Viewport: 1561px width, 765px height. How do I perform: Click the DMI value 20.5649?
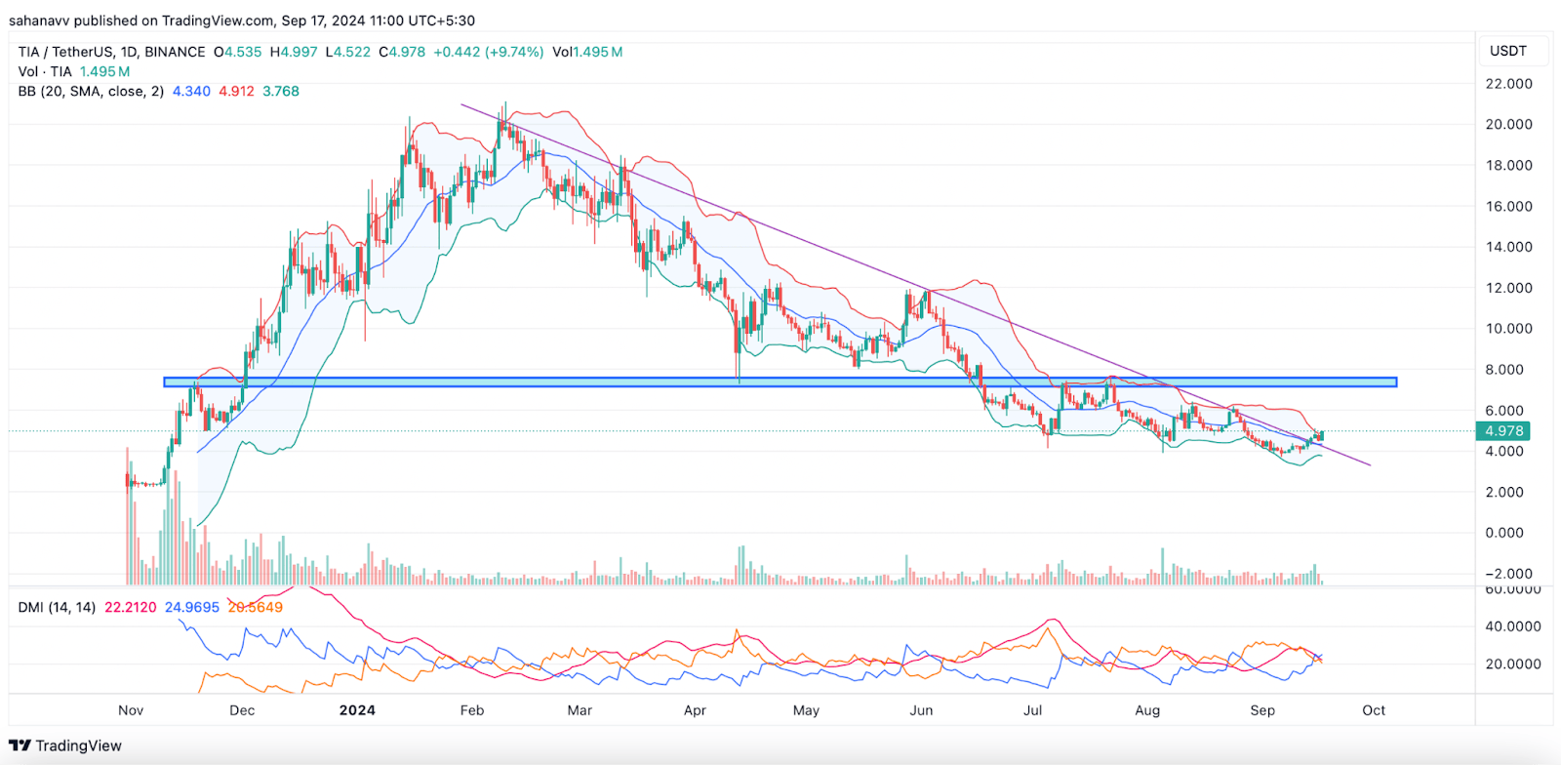tap(256, 607)
